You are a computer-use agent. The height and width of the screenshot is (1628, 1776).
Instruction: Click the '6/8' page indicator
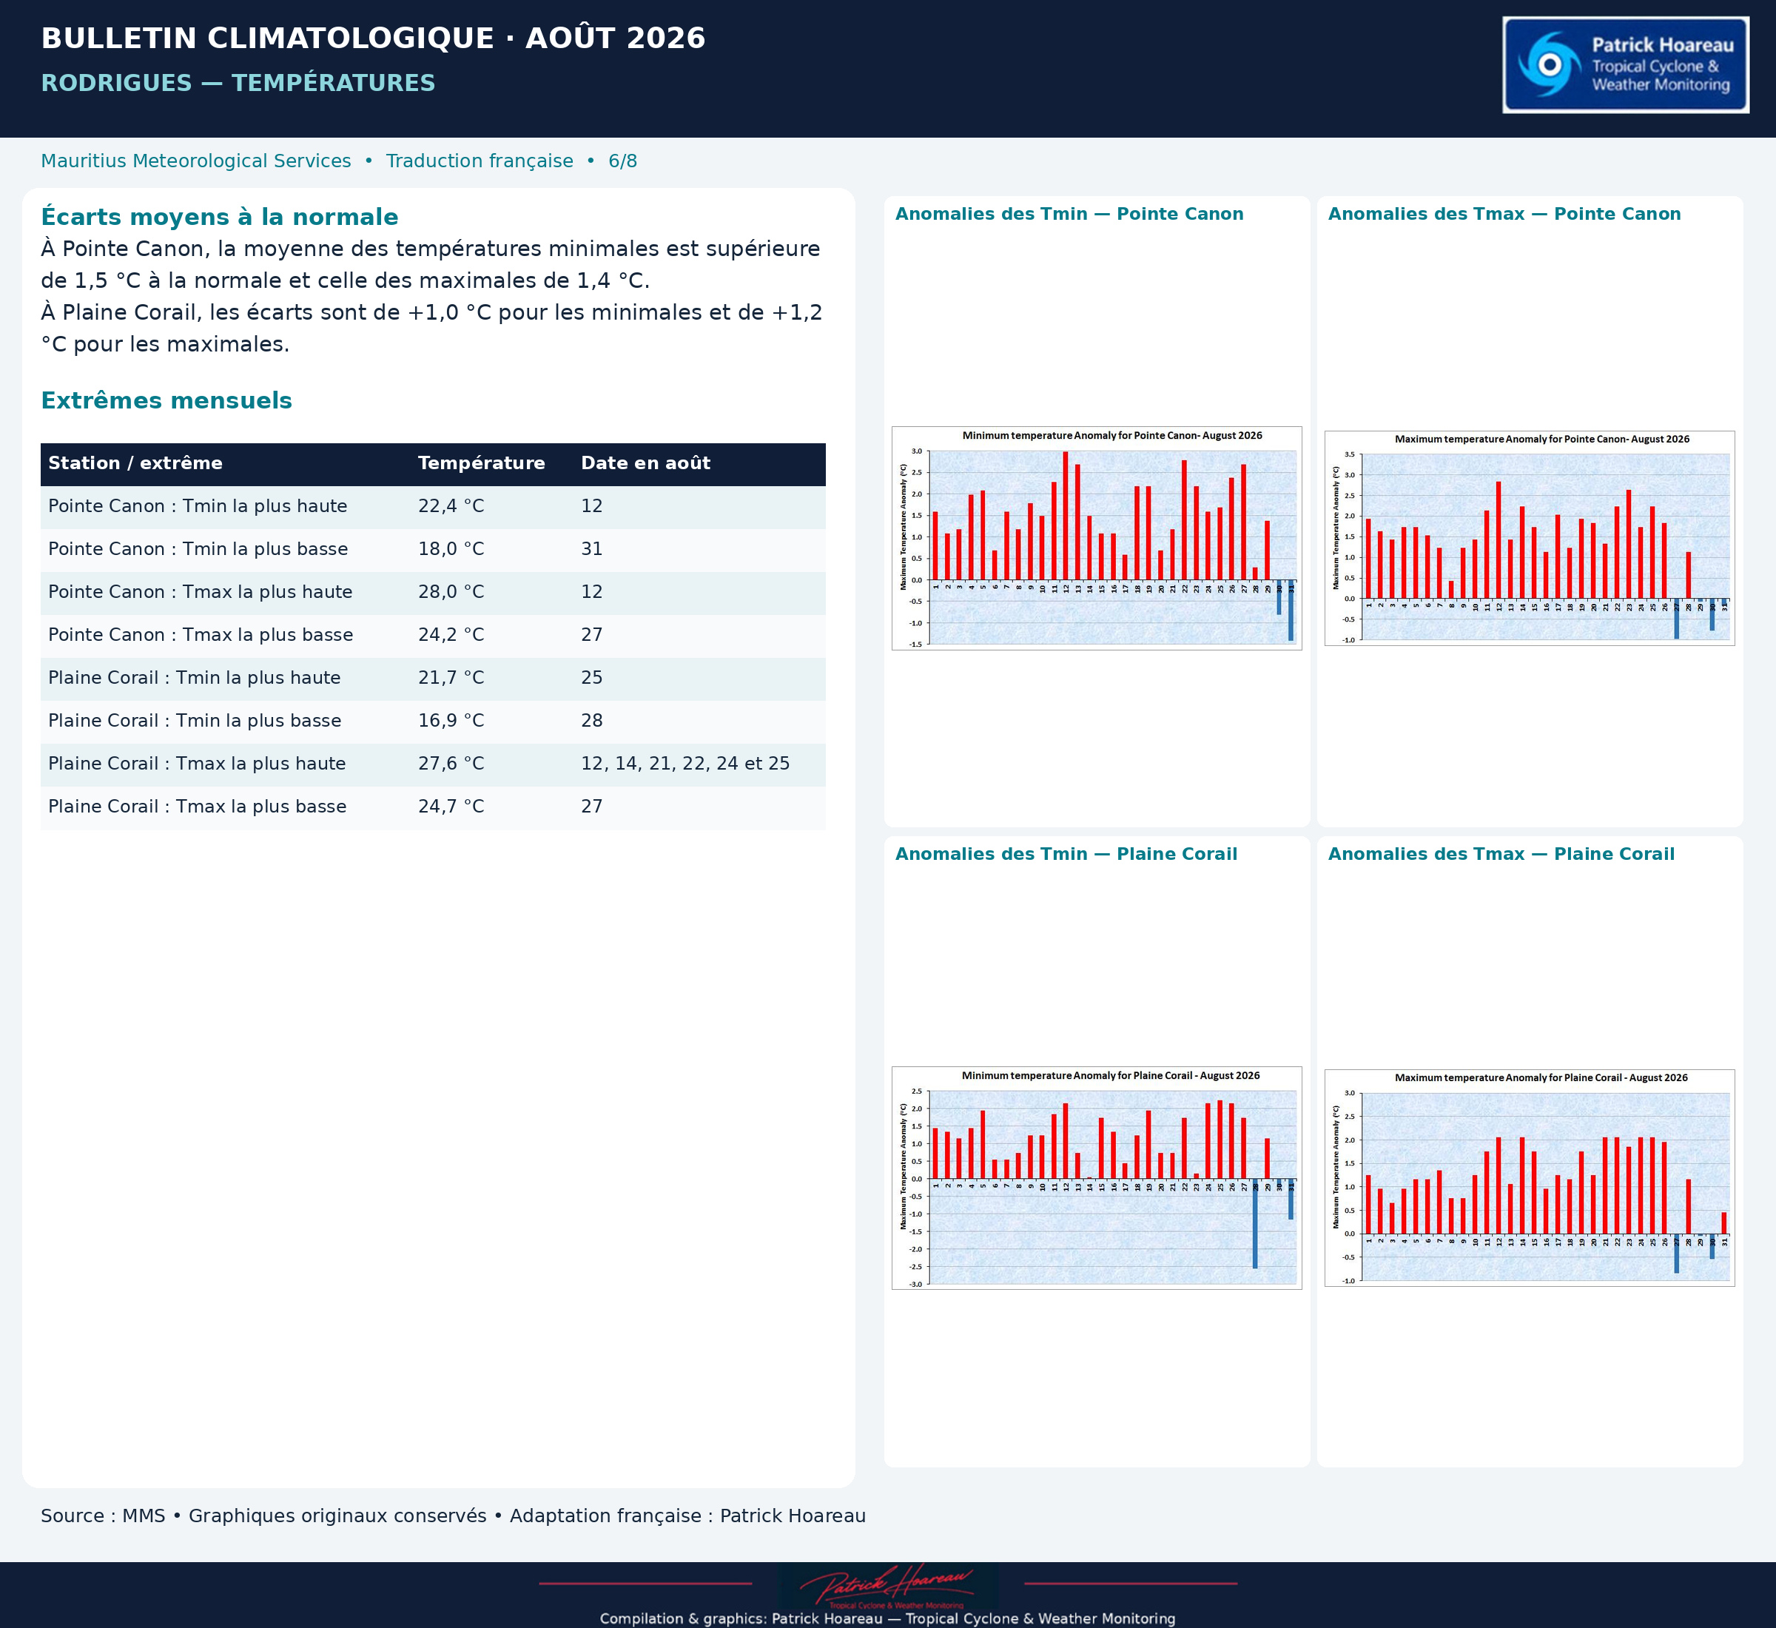623,161
